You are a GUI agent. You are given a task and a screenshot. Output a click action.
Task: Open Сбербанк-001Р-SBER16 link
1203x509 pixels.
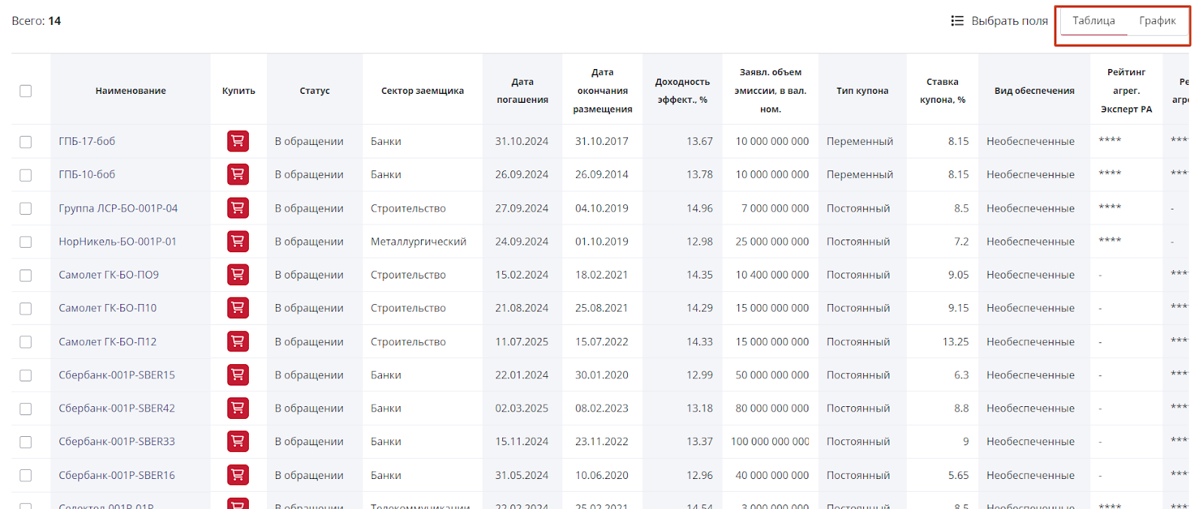[x=117, y=475]
